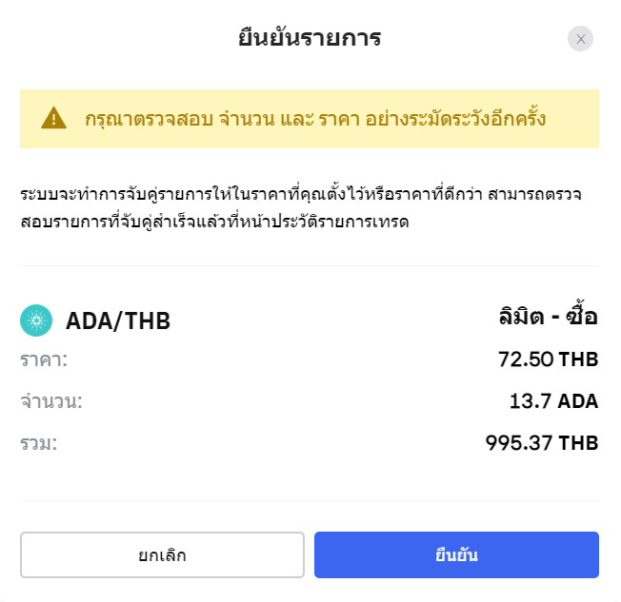Image resolution: width=621 pixels, height=602 pixels.
Task: Close the ยืนยันรายการ dialog with X
Action: (x=580, y=39)
